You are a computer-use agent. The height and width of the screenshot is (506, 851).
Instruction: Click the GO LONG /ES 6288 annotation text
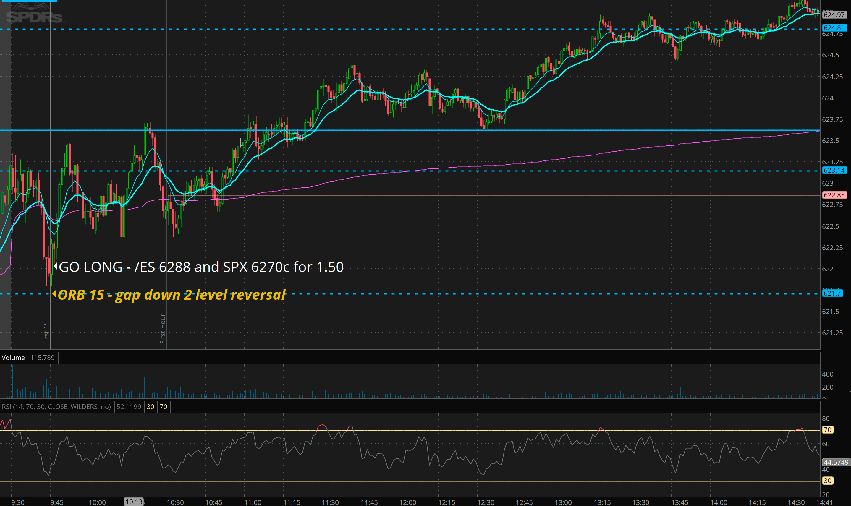click(201, 267)
